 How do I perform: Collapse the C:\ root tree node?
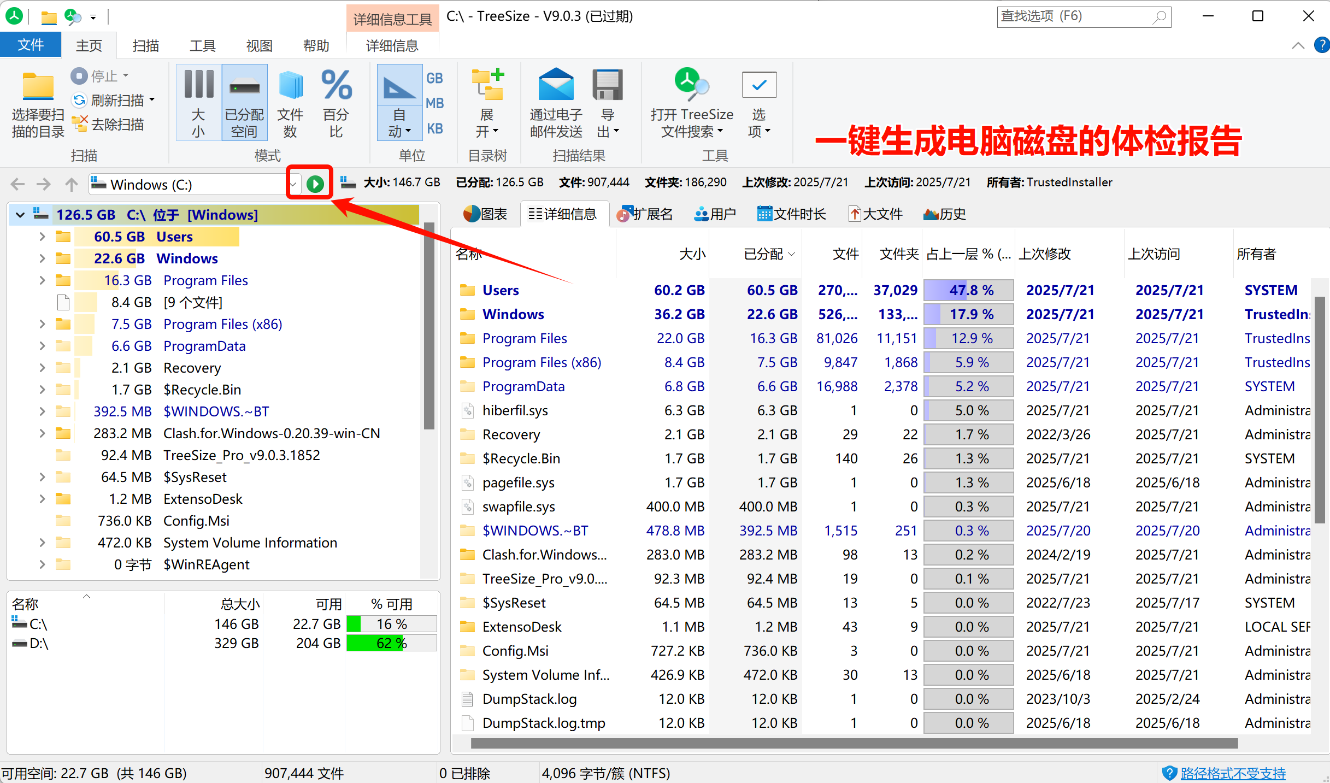pyautogui.click(x=20, y=215)
